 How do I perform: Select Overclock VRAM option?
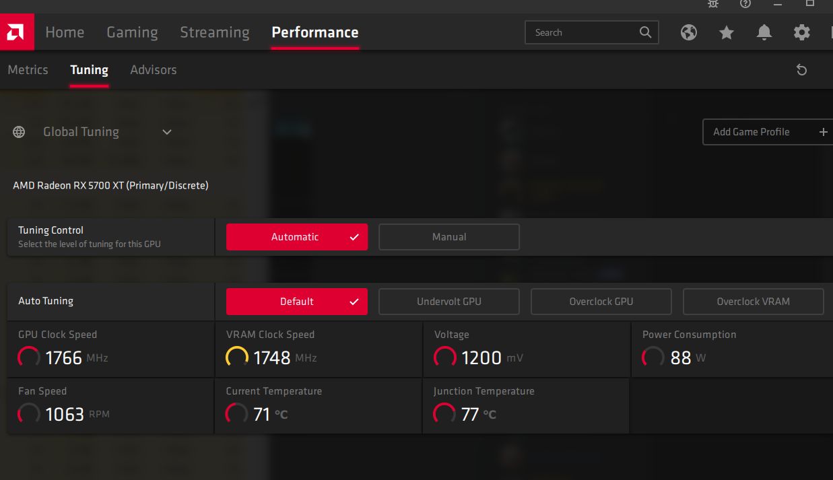pos(753,302)
